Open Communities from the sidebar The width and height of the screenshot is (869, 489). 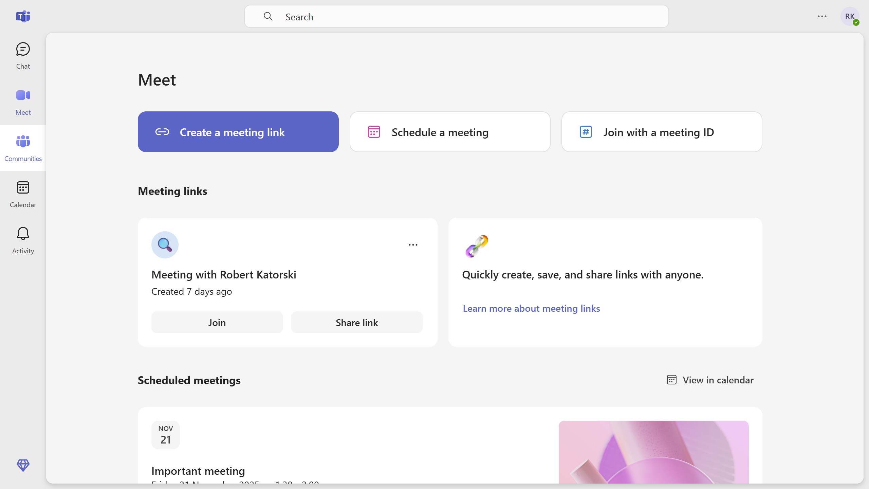tap(22, 148)
